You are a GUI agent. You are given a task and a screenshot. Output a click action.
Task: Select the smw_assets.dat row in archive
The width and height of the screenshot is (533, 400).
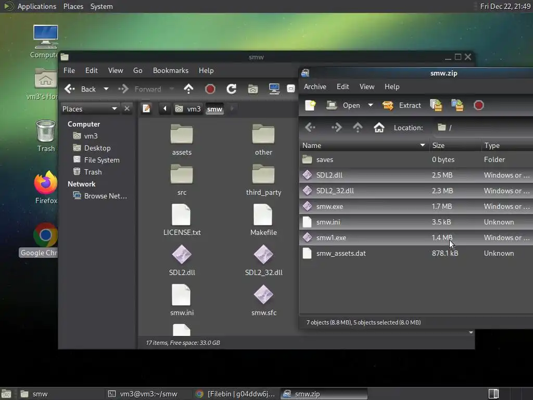416,254
